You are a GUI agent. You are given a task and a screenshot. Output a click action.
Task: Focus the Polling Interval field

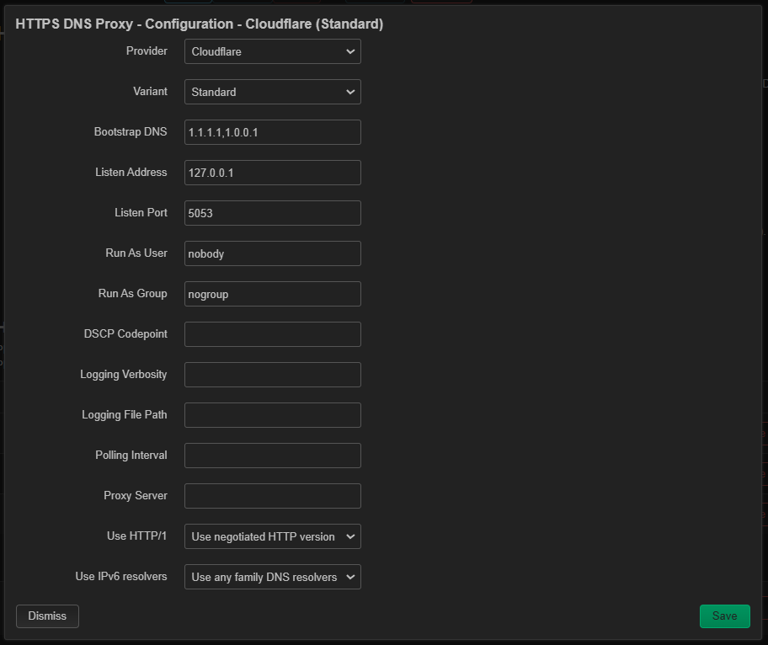pyautogui.click(x=272, y=456)
